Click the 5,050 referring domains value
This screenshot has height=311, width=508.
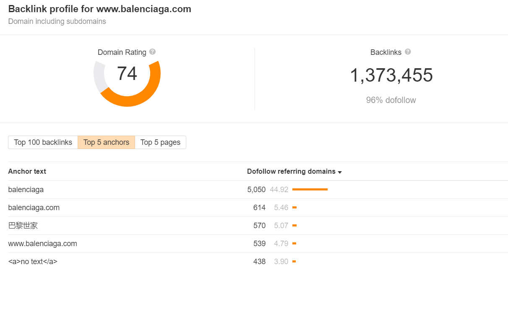(x=256, y=190)
